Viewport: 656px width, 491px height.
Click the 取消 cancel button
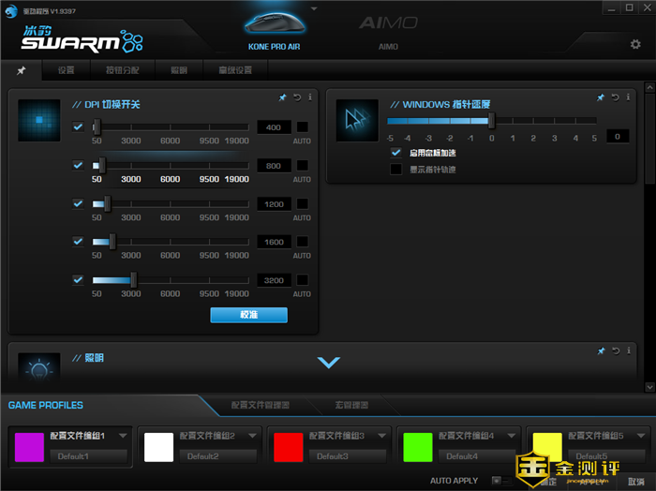click(x=636, y=481)
